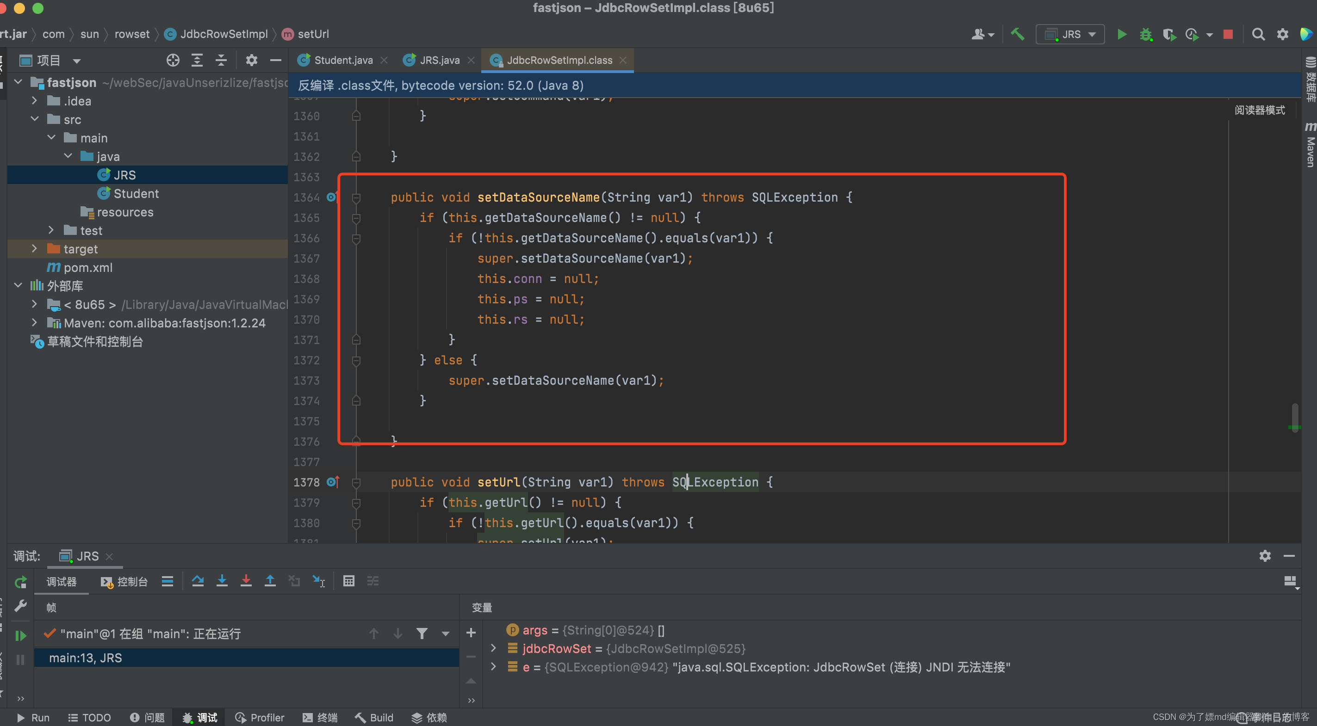1317x726 pixels.
Task: Switch to the 控制台 console tab
Action: pyautogui.click(x=124, y=582)
